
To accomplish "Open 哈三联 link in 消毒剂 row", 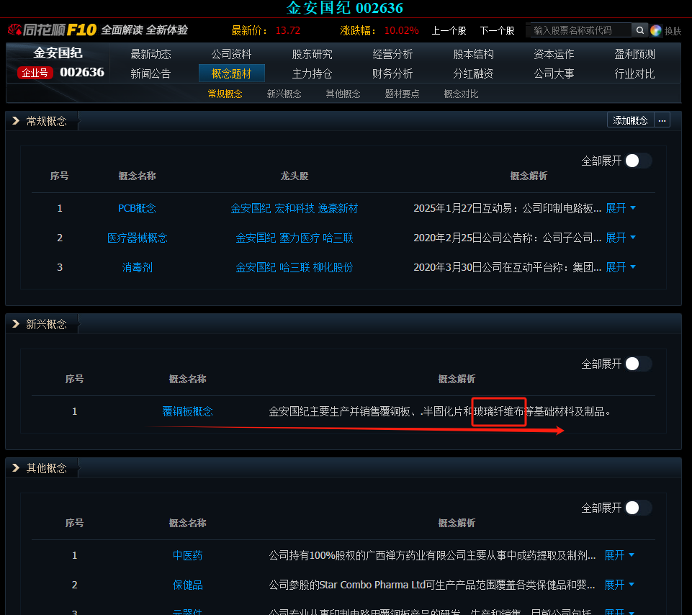I will pyautogui.click(x=295, y=267).
